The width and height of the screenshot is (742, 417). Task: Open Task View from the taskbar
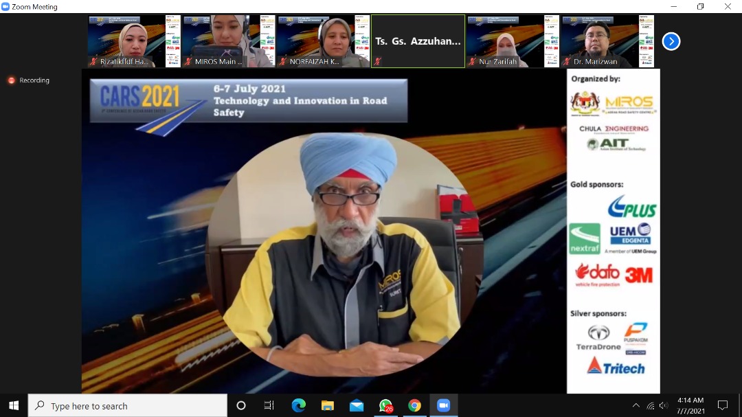coord(269,405)
